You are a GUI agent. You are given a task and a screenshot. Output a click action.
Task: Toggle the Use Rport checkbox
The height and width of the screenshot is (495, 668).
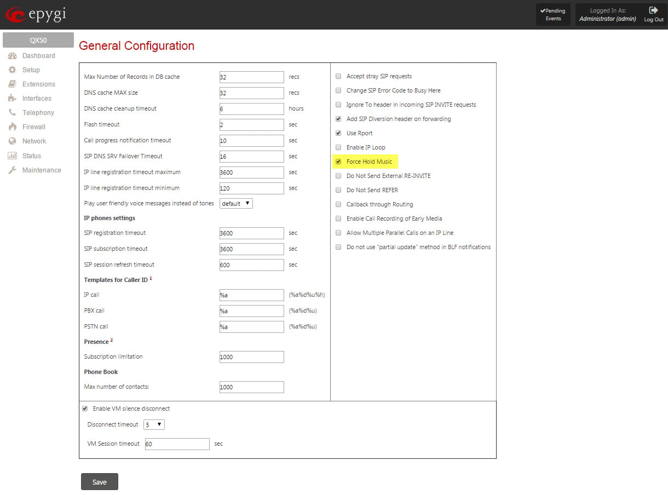tap(338, 133)
